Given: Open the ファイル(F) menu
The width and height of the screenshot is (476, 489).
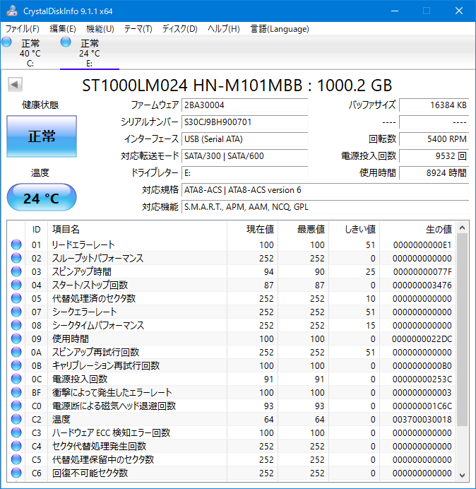Looking at the screenshot, I should coord(23,29).
